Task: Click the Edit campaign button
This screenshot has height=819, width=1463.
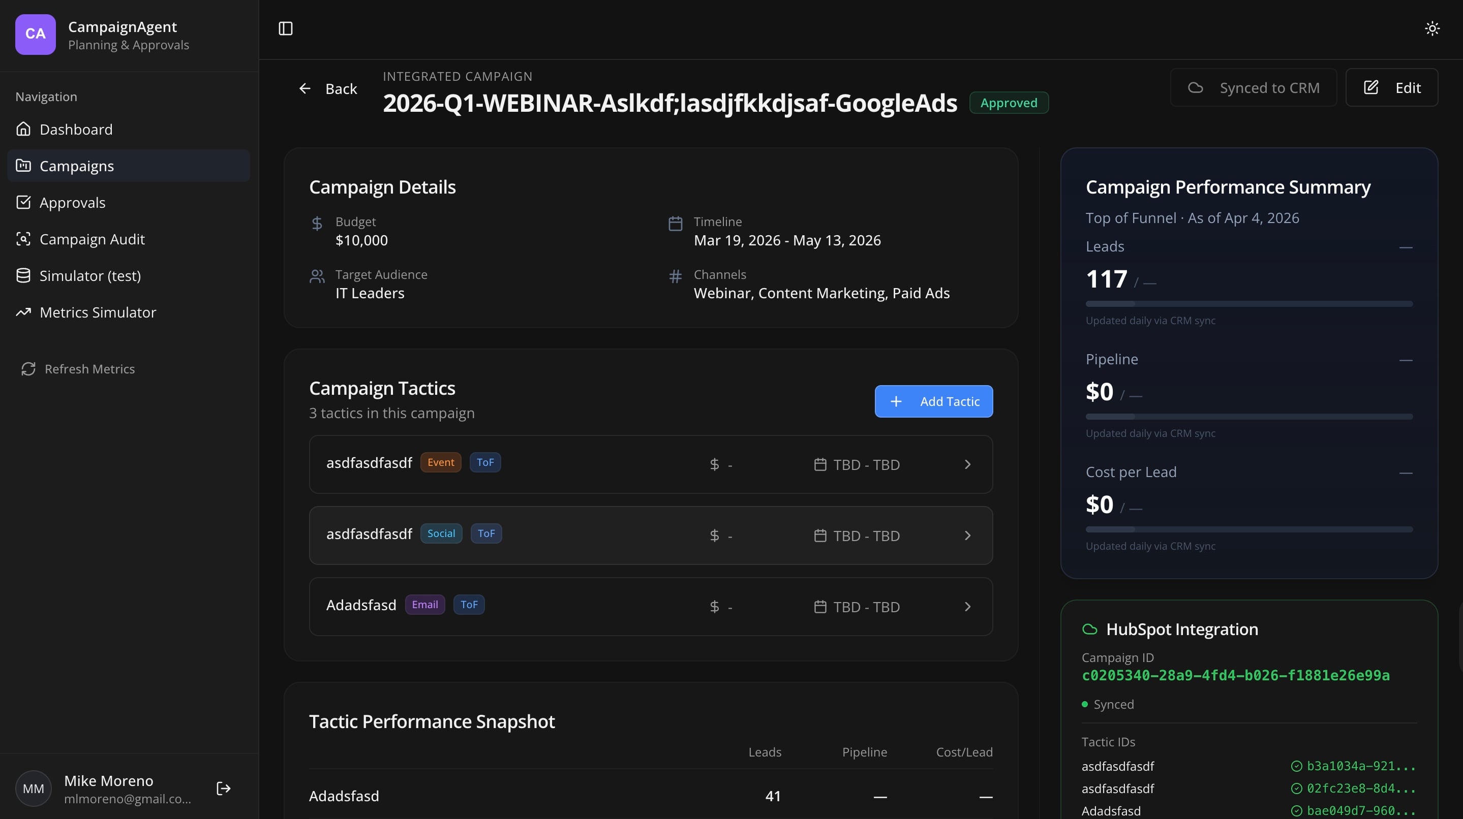Action: tap(1391, 87)
